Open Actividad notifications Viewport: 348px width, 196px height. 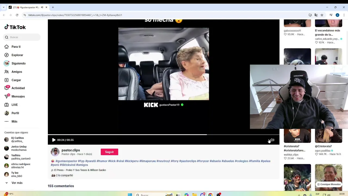tap(18, 88)
